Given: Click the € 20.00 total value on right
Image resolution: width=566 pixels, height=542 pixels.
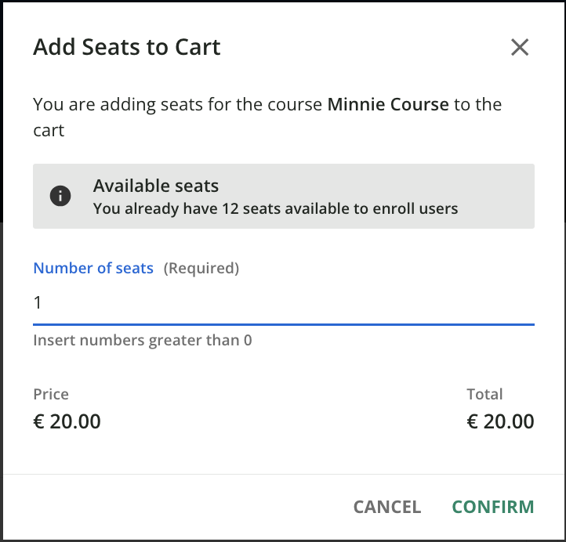Looking at the screenshot, I should coord(500,421).
